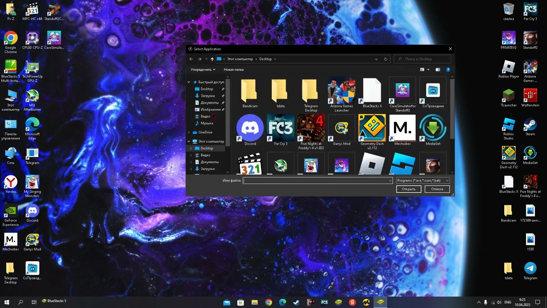Select Far Cry 3 shortcut in dialog
Image resolution: width=547 pixels, height=308 pixels.
tap(280, 130)
